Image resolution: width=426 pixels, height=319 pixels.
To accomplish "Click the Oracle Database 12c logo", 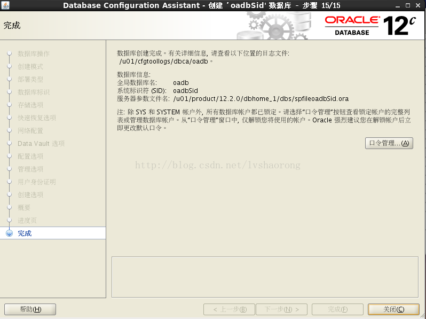I will tap(370, 25).
